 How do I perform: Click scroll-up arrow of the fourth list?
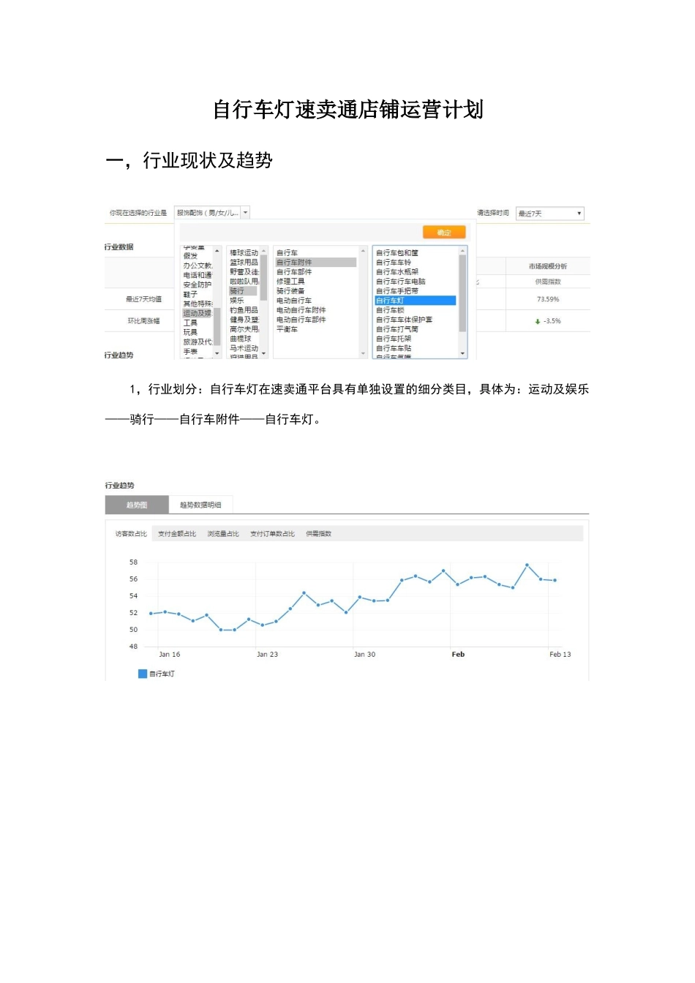tap(462, 251)
